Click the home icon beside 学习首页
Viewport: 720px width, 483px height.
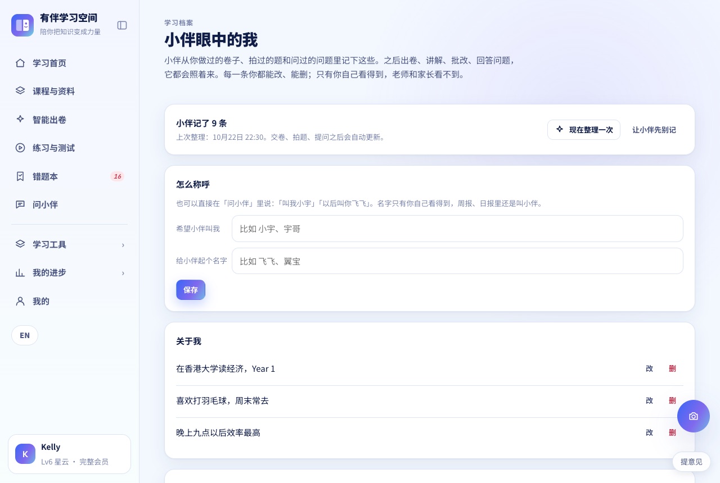(20, 63)
